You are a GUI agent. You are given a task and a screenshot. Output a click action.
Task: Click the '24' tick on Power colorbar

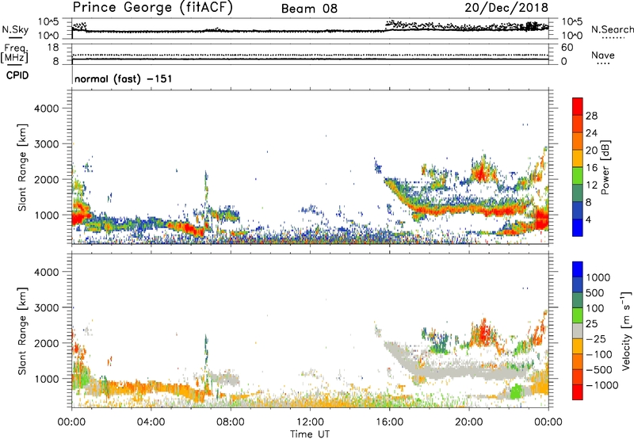point(591,133)
